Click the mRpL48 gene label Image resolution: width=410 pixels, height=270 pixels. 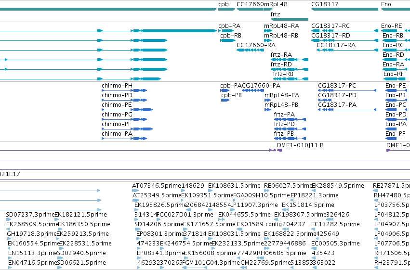coord(276,4)
